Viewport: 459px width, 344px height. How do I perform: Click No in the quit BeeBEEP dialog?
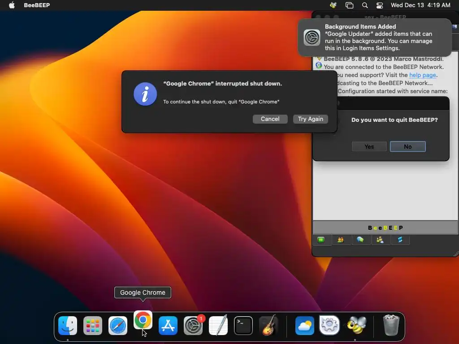coord(408,146)
